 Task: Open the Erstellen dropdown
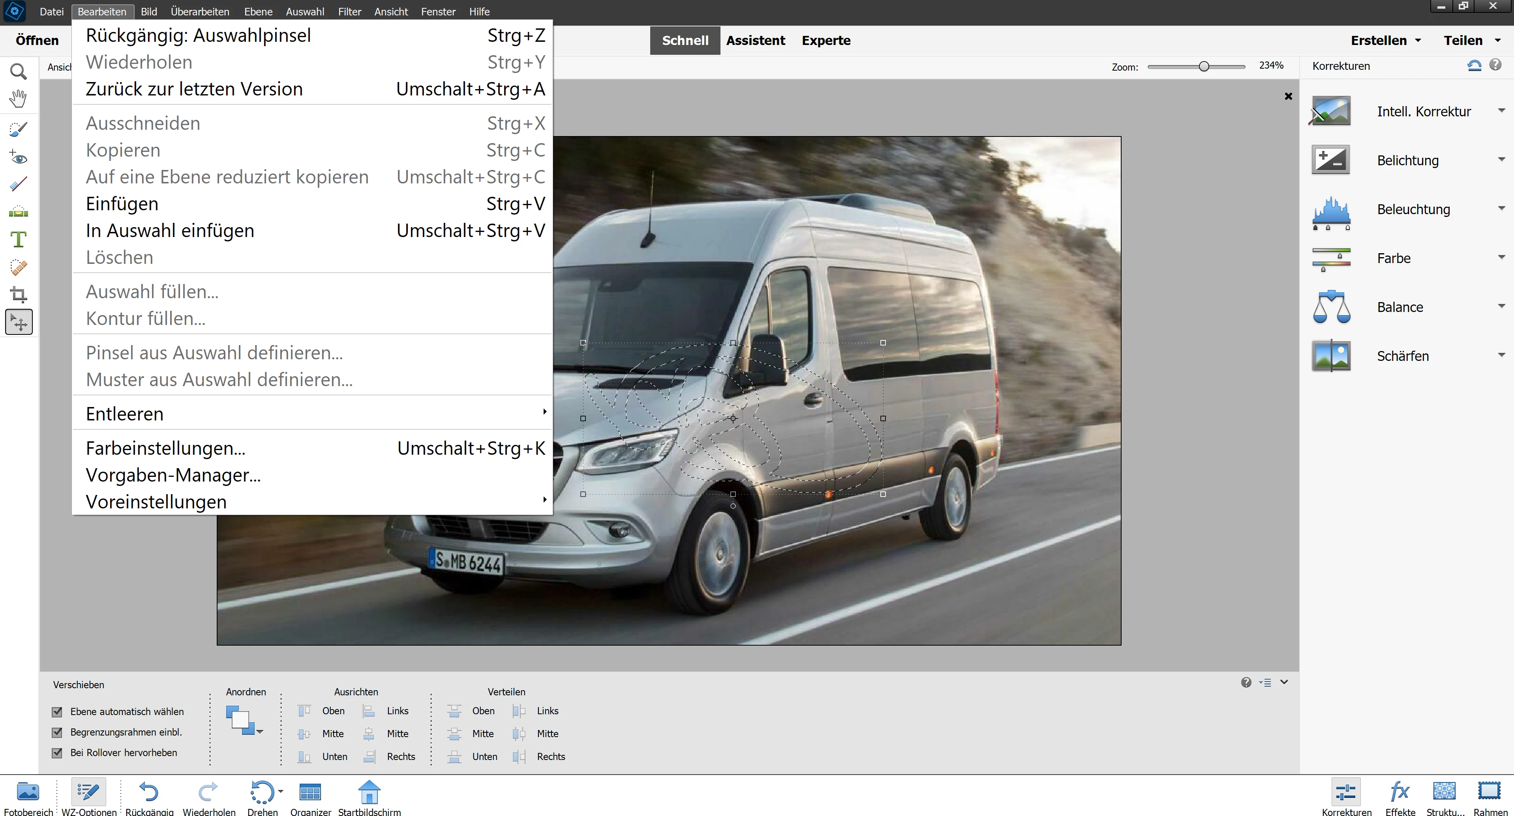(1385, 41)
